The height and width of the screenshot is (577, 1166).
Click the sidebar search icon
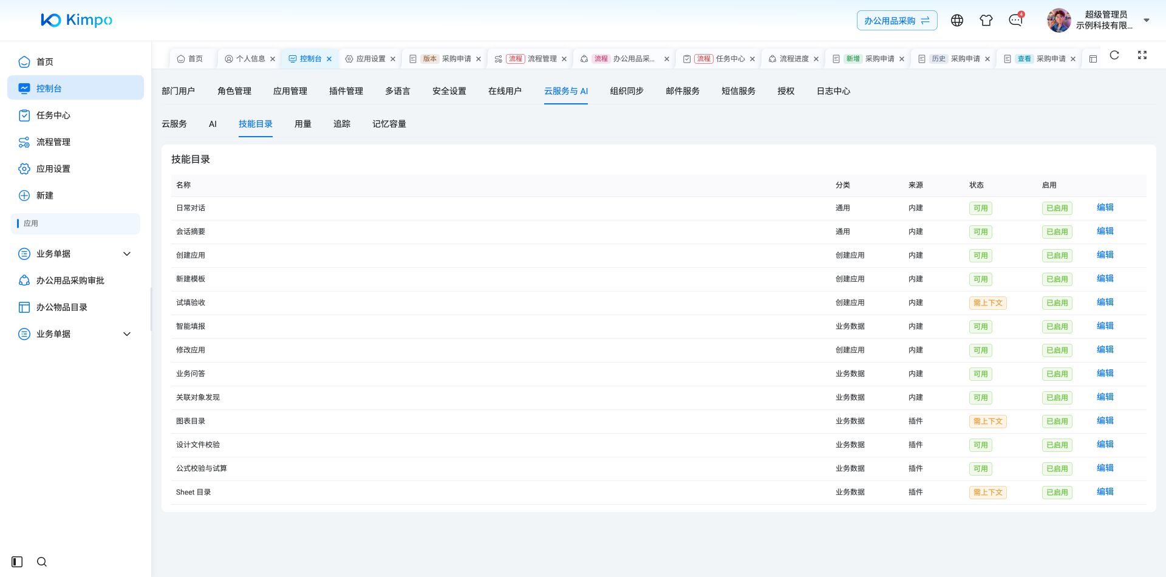[42, 562]
